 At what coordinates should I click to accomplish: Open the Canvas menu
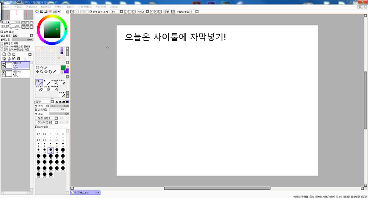(31, 7)
